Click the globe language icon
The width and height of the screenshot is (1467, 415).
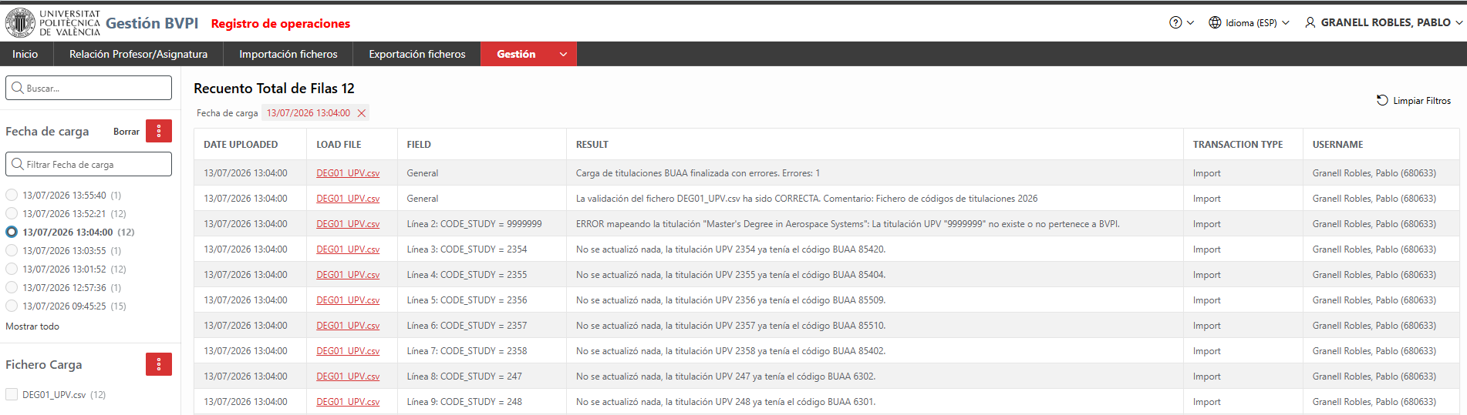pyautogui.click(x=1215, y=23)
